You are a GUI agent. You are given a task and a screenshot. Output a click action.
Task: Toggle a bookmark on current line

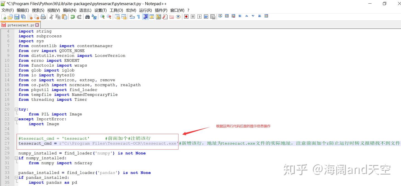[220, 16]
